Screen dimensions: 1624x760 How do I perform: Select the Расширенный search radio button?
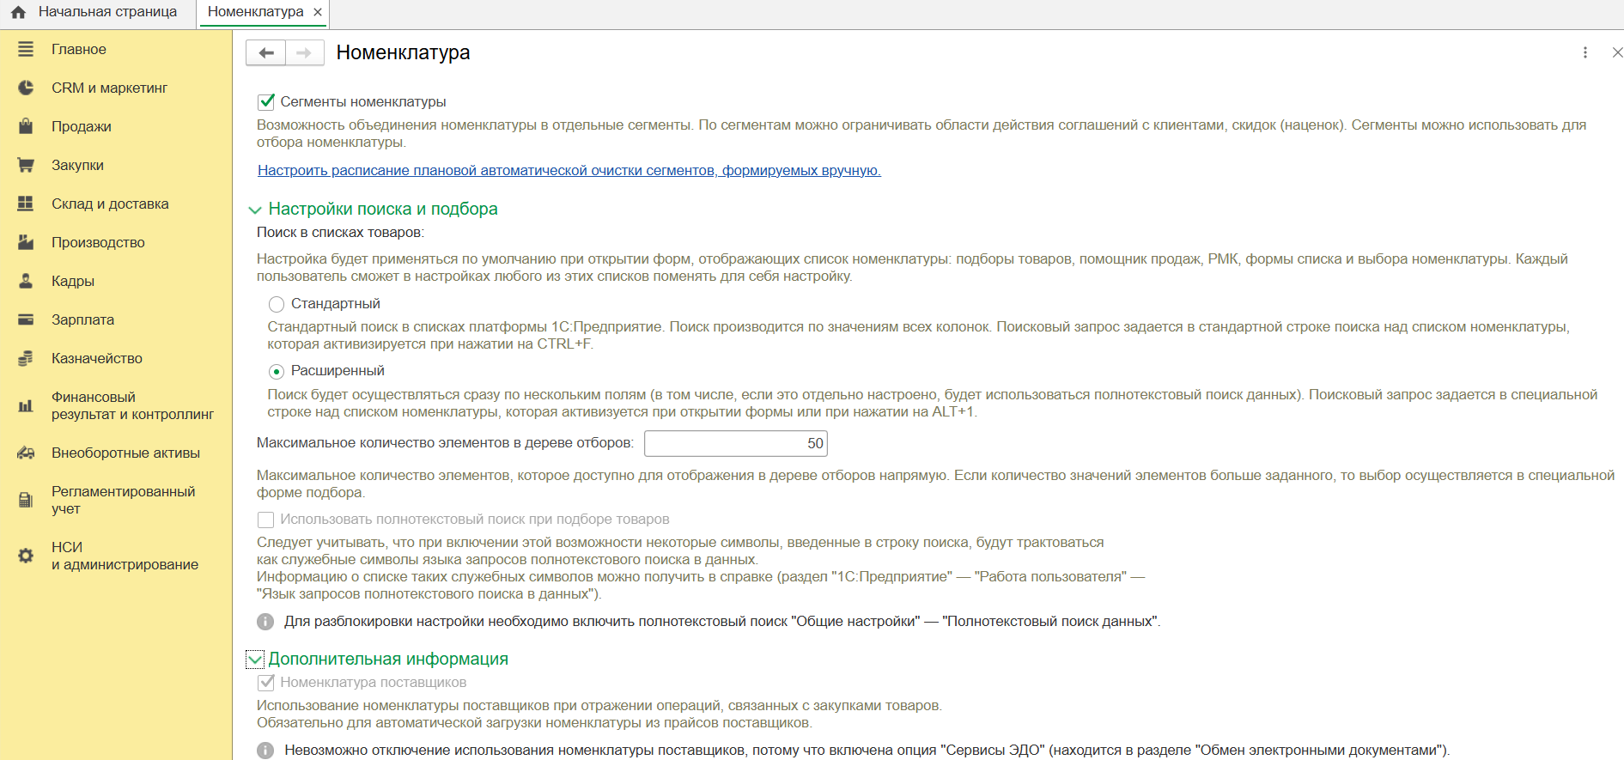pos(277,372)
